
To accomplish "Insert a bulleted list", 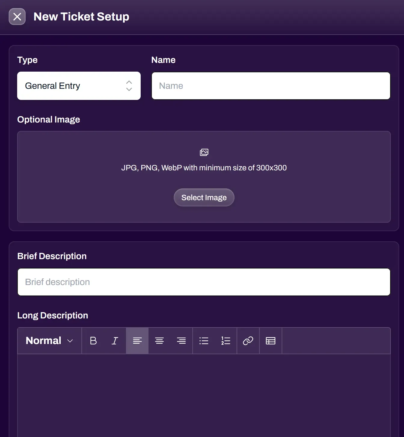I will [204, 341].
